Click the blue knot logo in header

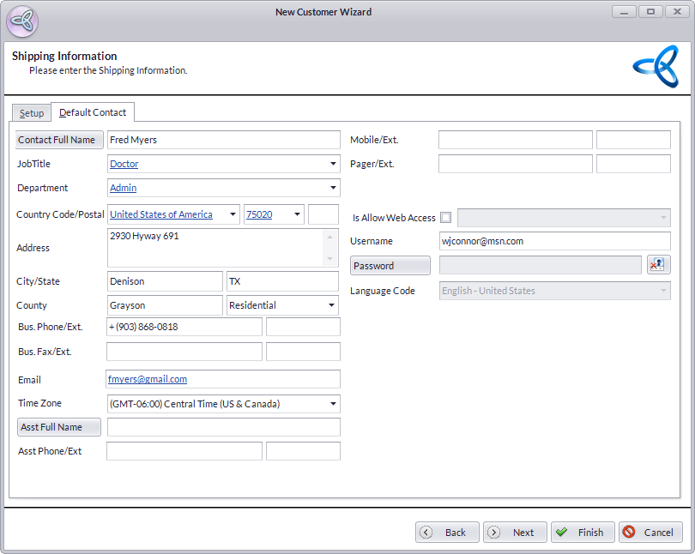coord(656,66)
